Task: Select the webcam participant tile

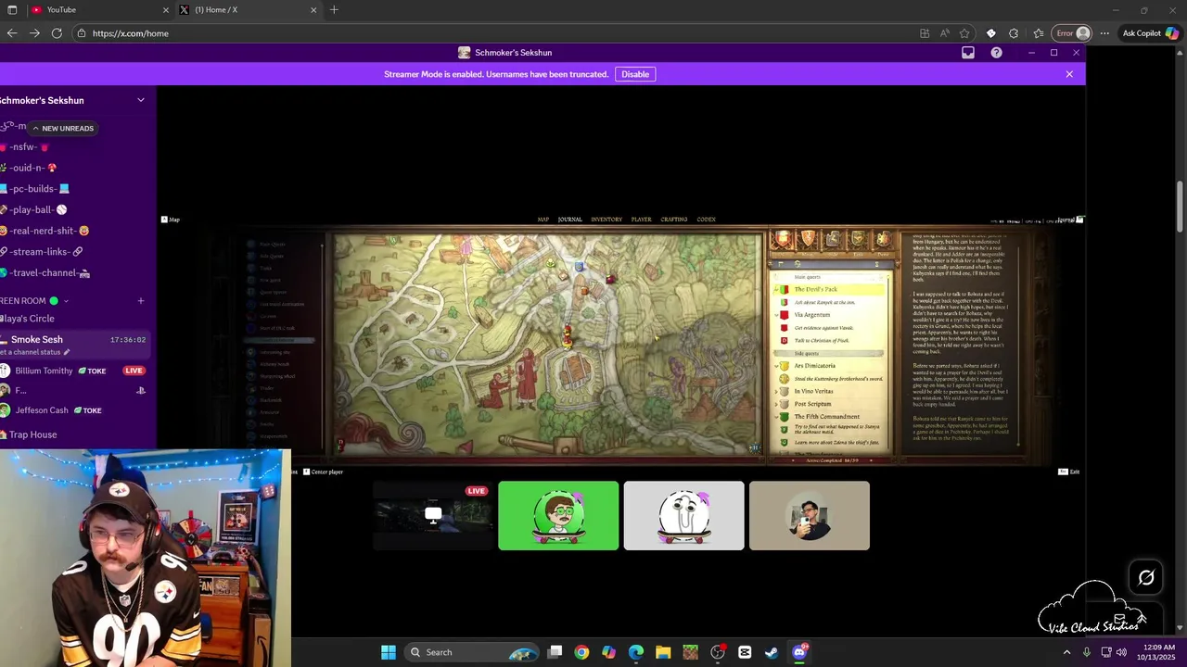Action: point(810,516)
